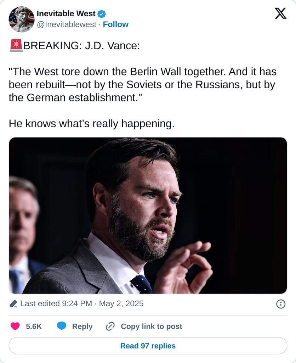Open the X logo link
Image resolution: width=296 pixels, height=363 pixels.
coord(280,14)
